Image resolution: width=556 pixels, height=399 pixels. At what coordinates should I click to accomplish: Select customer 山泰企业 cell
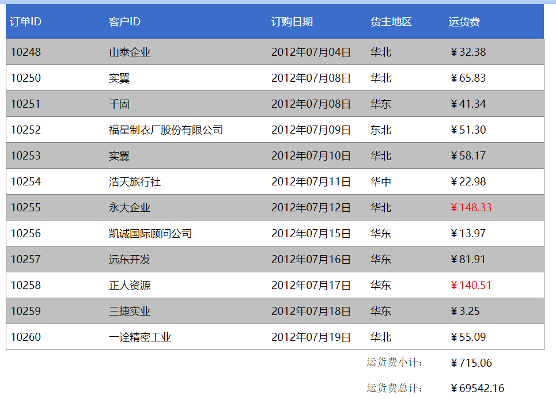tap(130, 52)
